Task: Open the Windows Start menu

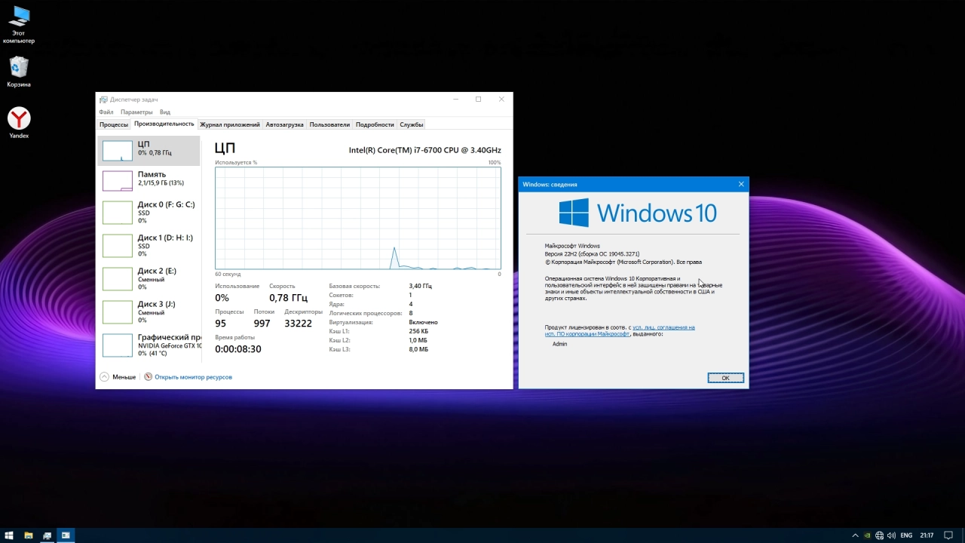Action: [x=9, y=535]
